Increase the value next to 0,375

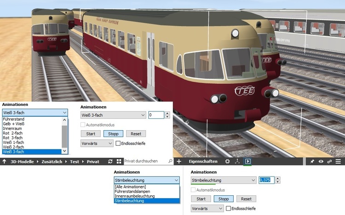coord(278,178)
